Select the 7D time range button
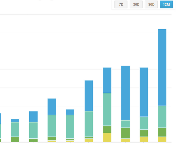The height and width of the screenshot is (151, 180). tap(121, 5)
